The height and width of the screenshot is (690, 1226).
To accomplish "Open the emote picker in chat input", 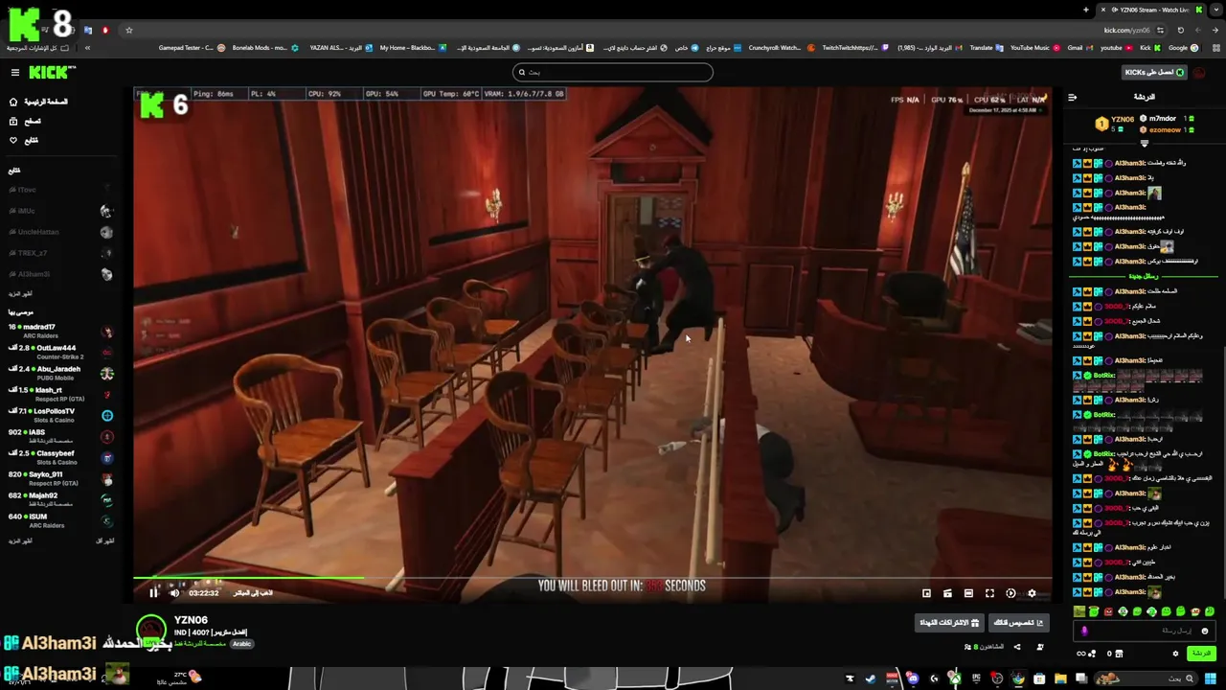I will point(1204,631).
